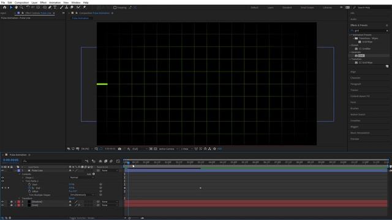Image resolution: width=392 pixels, height=220 pixels.
Task: Open the Composition menu
Action: (21, 2)
